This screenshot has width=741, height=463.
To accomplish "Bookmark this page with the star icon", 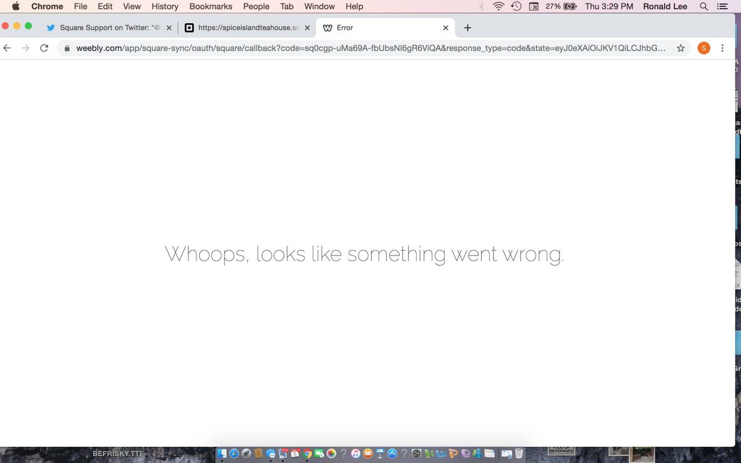I will (680, 48).
